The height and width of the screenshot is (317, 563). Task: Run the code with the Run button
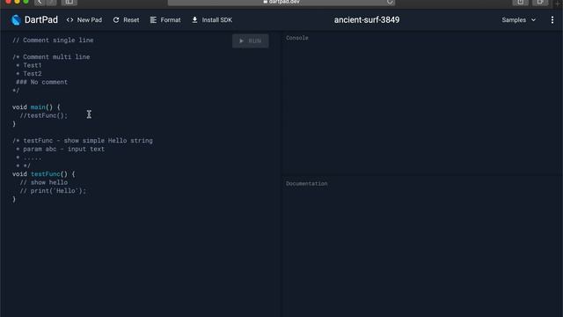250,41
